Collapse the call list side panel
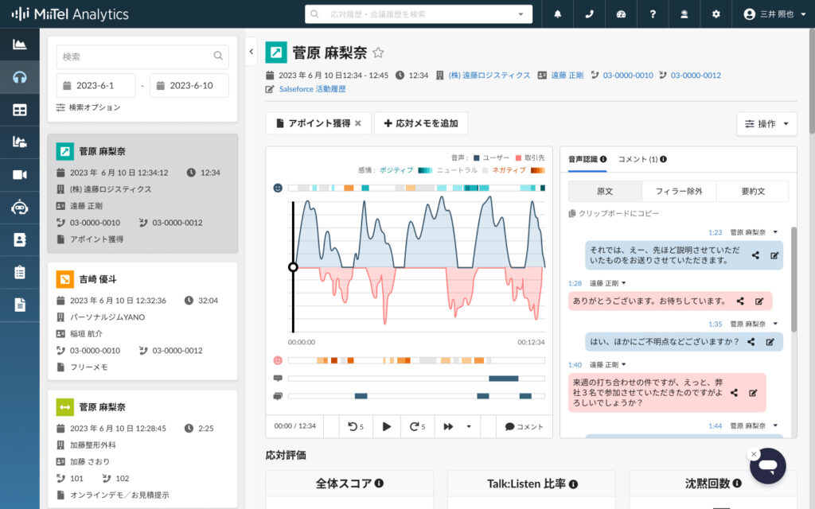Screen dimensions: 815x509 pyautogui.click(x=252, y=51)
